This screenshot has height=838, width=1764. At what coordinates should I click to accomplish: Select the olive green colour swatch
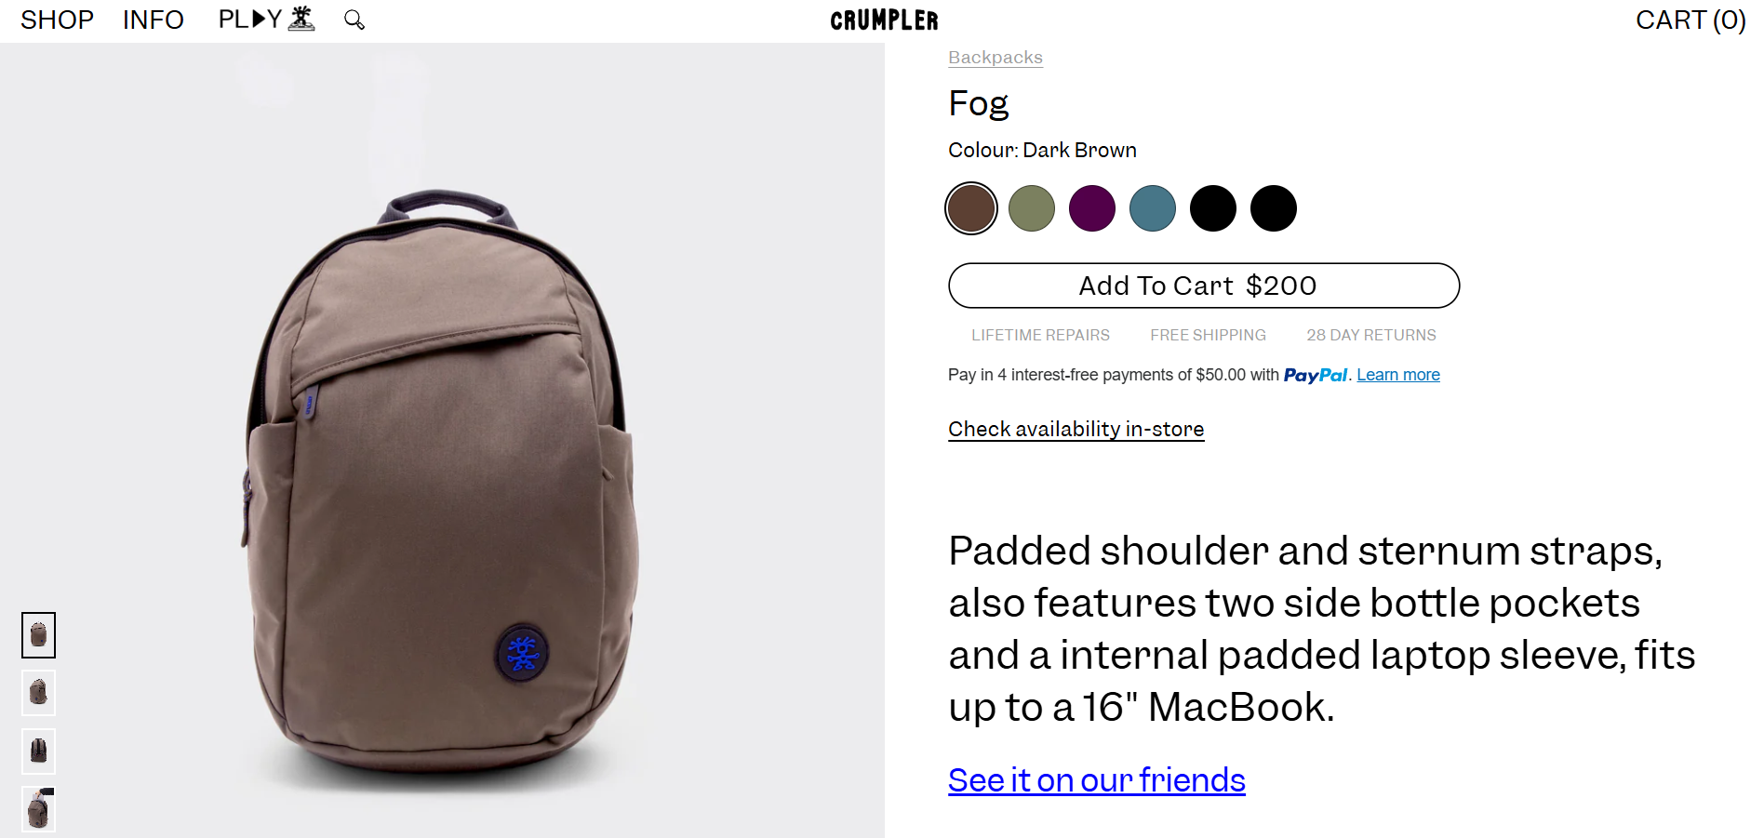1032,208
